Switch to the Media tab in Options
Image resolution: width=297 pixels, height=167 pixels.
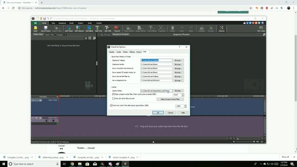125,52
